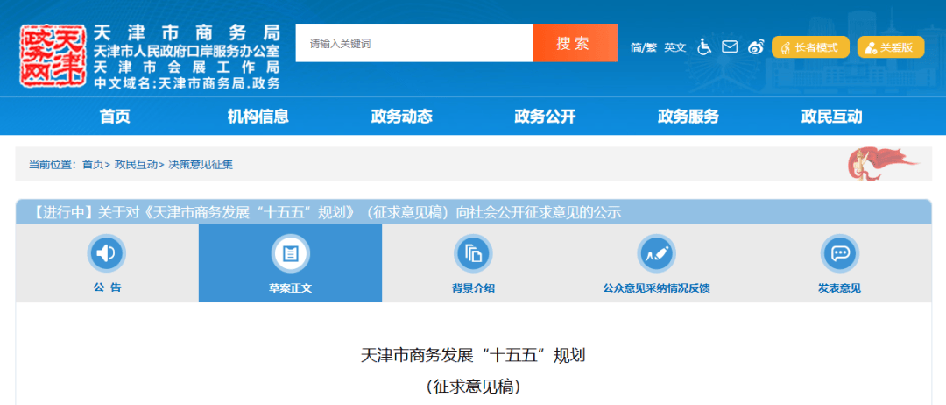Viewport: 946px width, 405px height.
Task: Open the 政务公开 navigation menu
Action: [x=545, y=117]
